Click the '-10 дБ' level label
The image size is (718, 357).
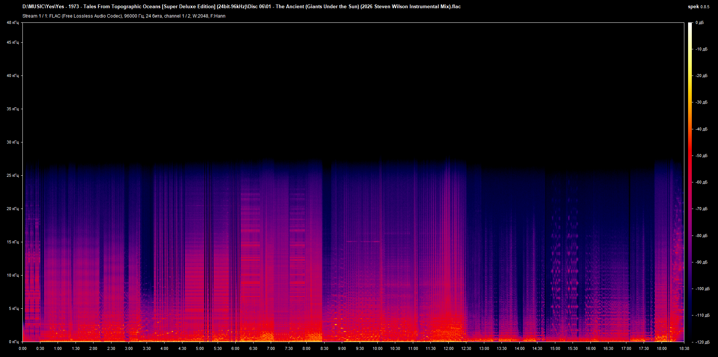702,49
